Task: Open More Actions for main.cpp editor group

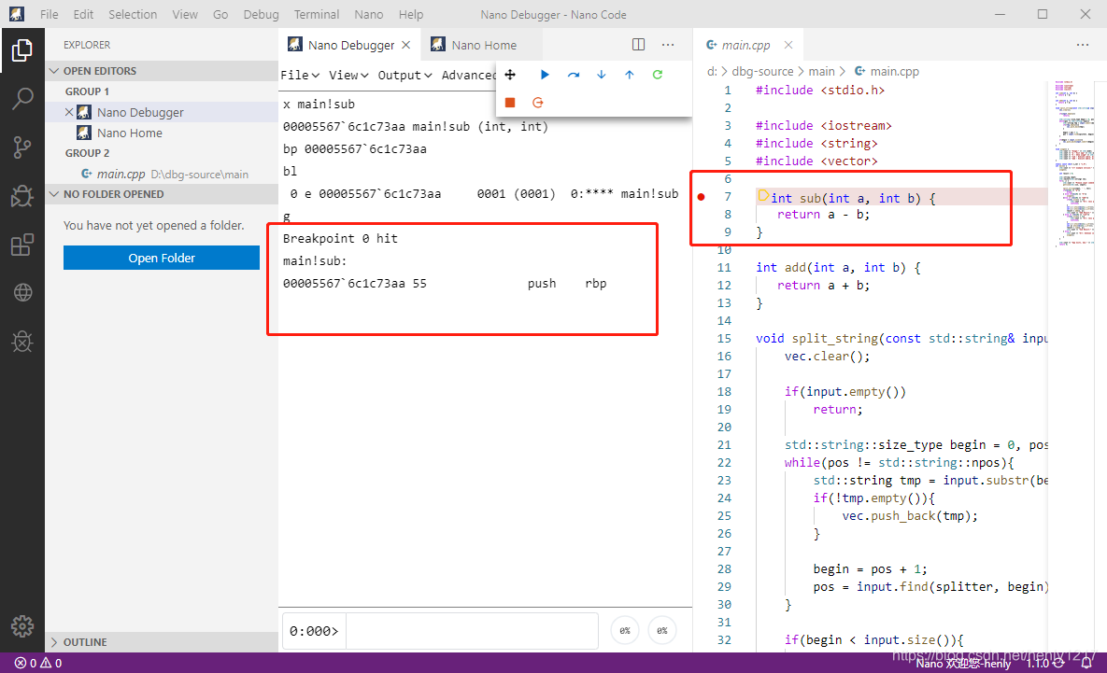Action: (x=1083, y=45)
